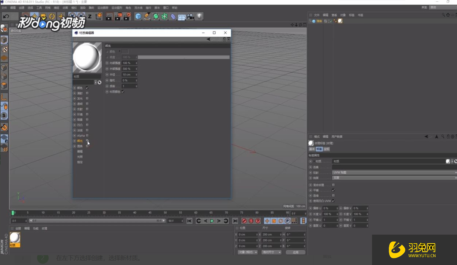Open the 侧面 dropdown showing 双面
This screenshot has height=265, width=457.
(394, 178)
